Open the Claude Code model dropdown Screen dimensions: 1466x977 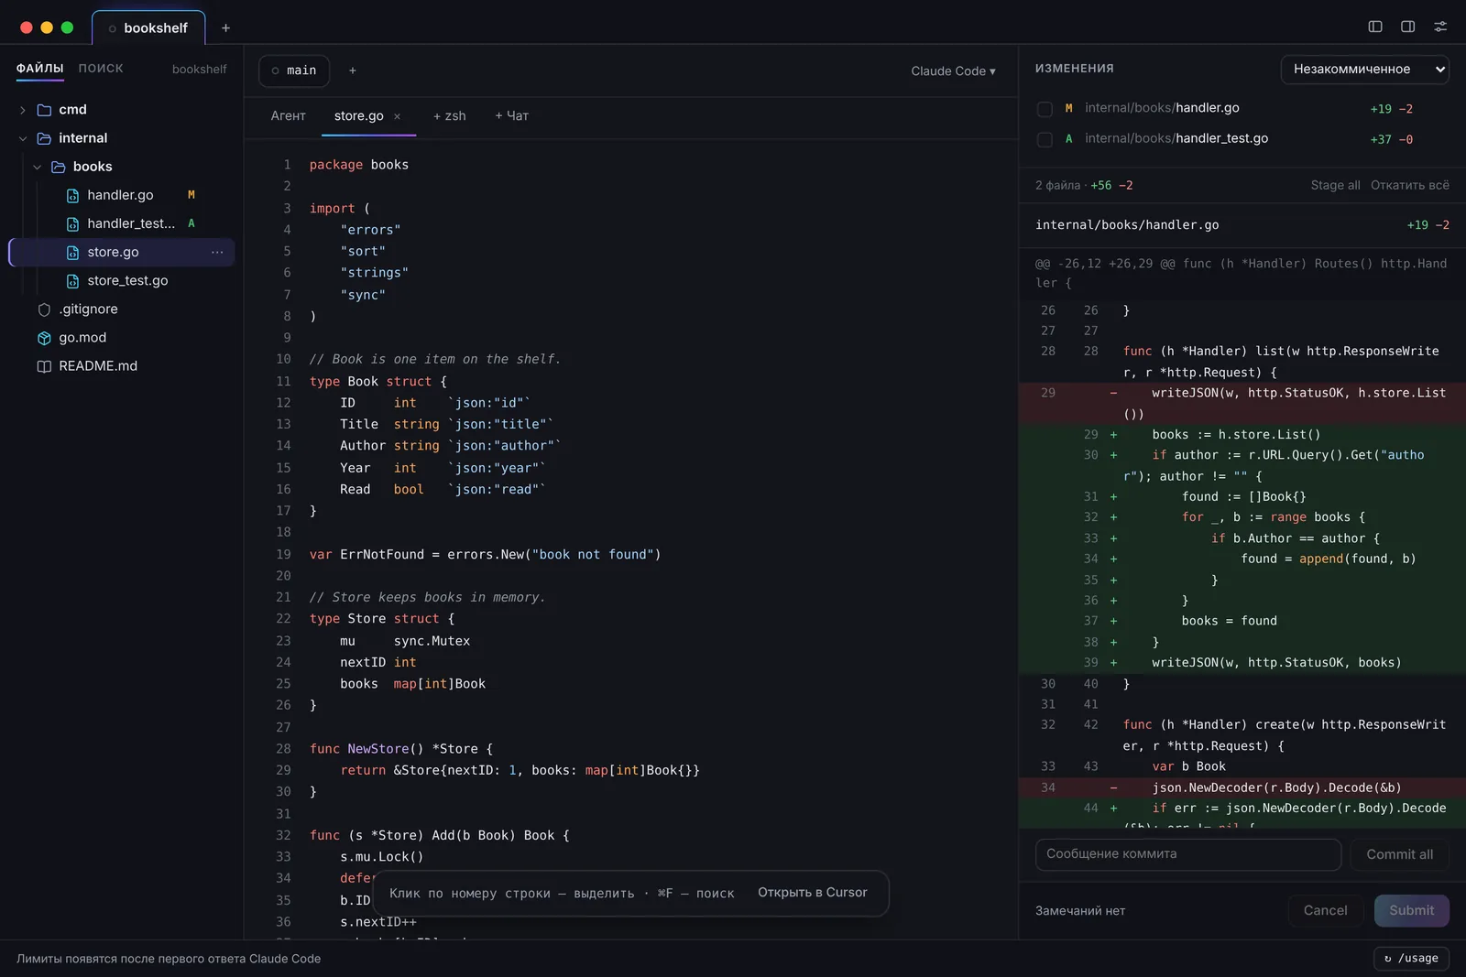pos(953,71)
